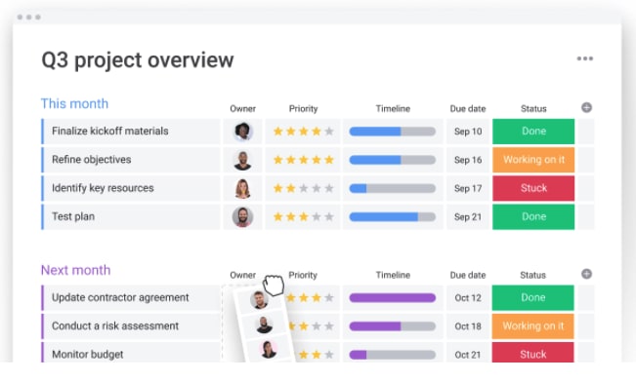Screen dimensions: 636x382
Task: Set priority stars for Update contractor agreement
Action: click(x=311, y=298)
